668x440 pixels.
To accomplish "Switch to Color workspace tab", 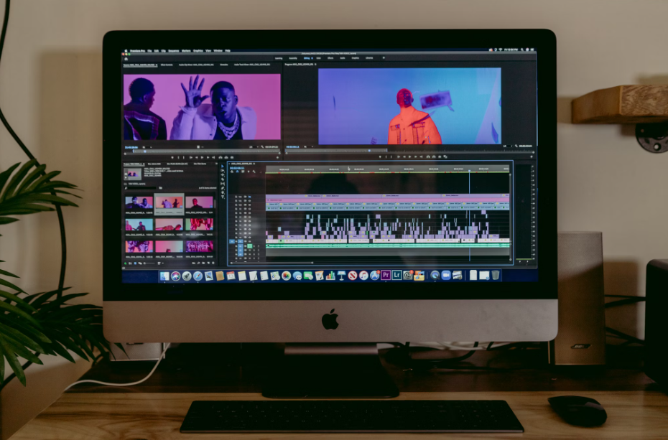I will [x=318, y=58].
